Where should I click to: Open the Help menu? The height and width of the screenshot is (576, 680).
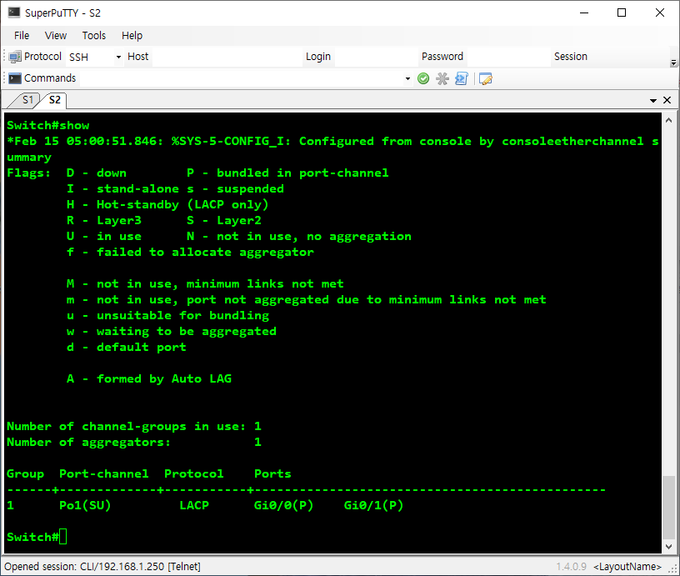coord(132,36)
